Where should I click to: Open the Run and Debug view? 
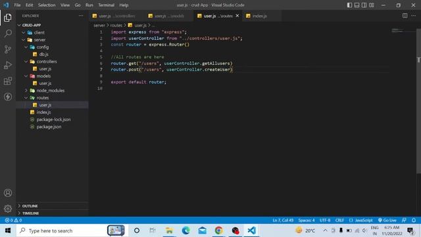(x=8, y=65)
